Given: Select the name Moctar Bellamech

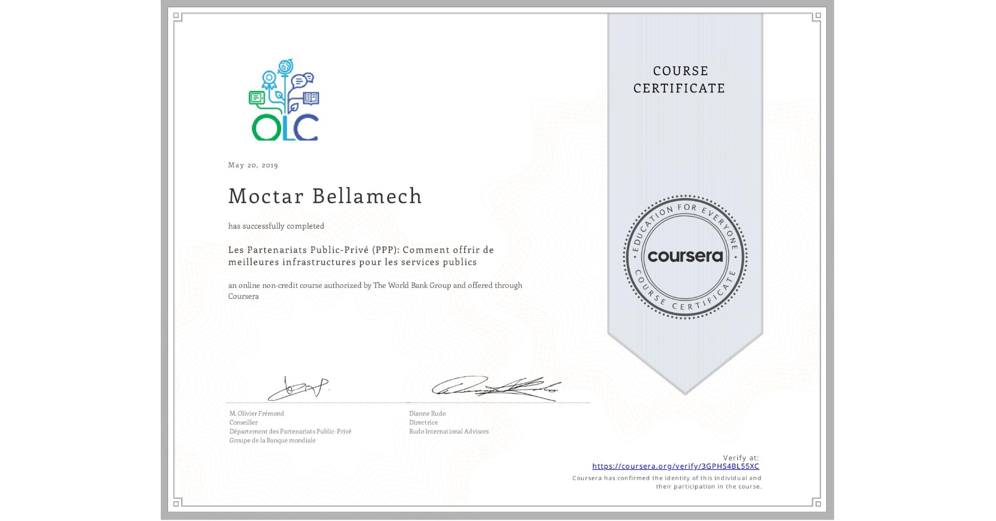Looking at the screenshot, I should click(x=325, y=196).
